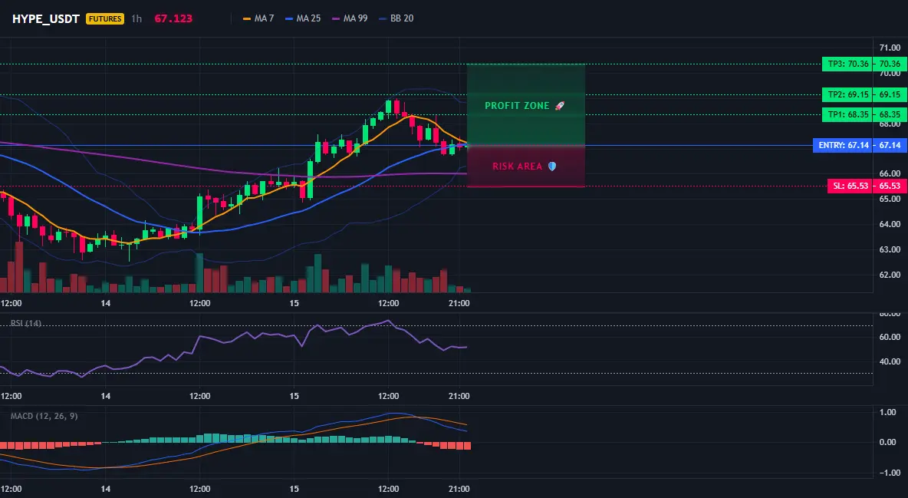Viewport: 908px width, 498px height.
Task: Click the 66.00 price axis value
Action: (890, 173)
